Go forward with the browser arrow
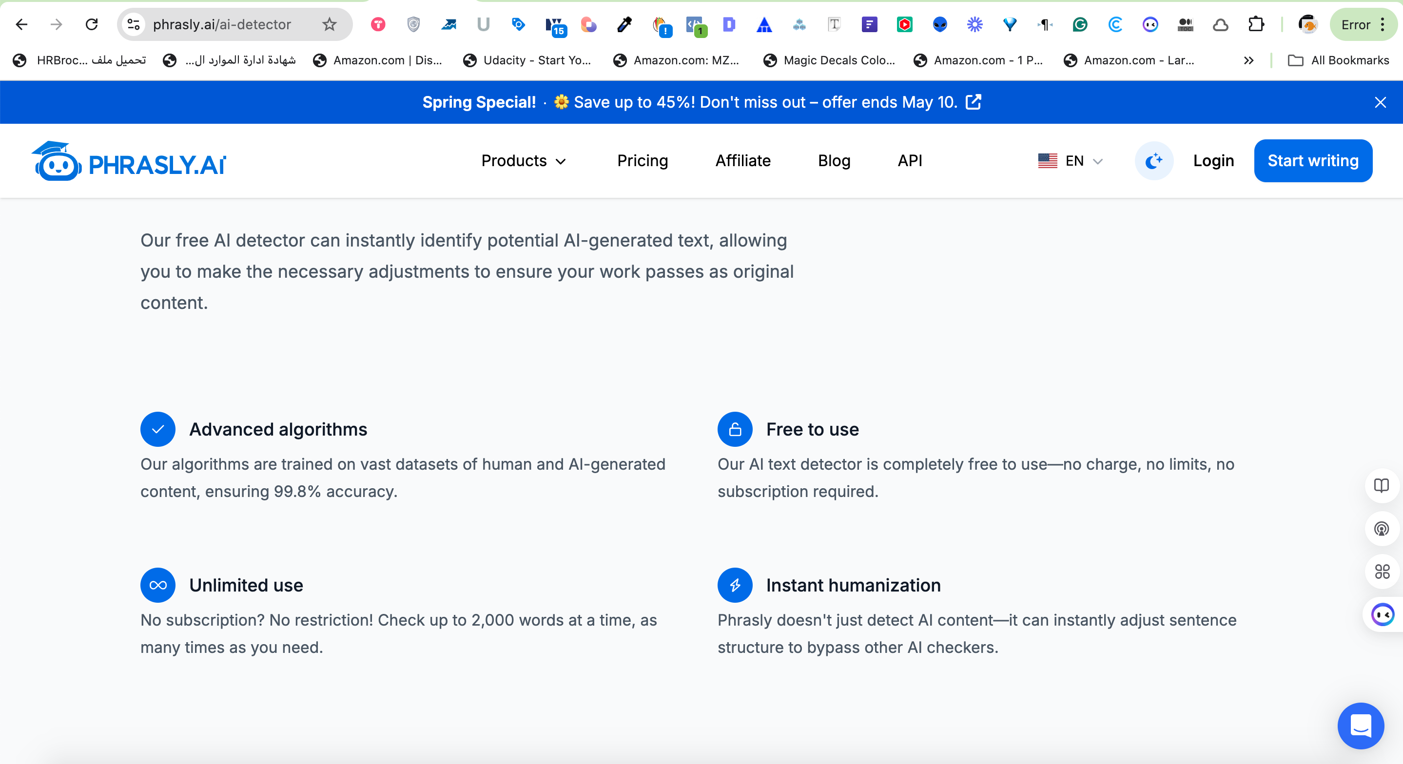 point(57,24)
